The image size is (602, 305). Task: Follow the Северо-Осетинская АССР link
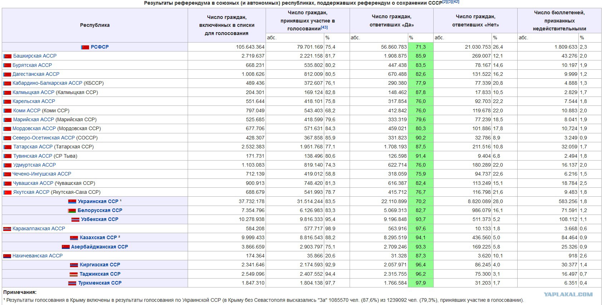(44, 138)
